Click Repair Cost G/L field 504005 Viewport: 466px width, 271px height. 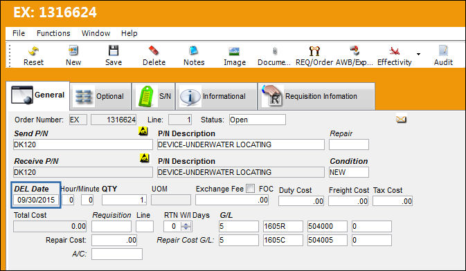click(328, 240)
